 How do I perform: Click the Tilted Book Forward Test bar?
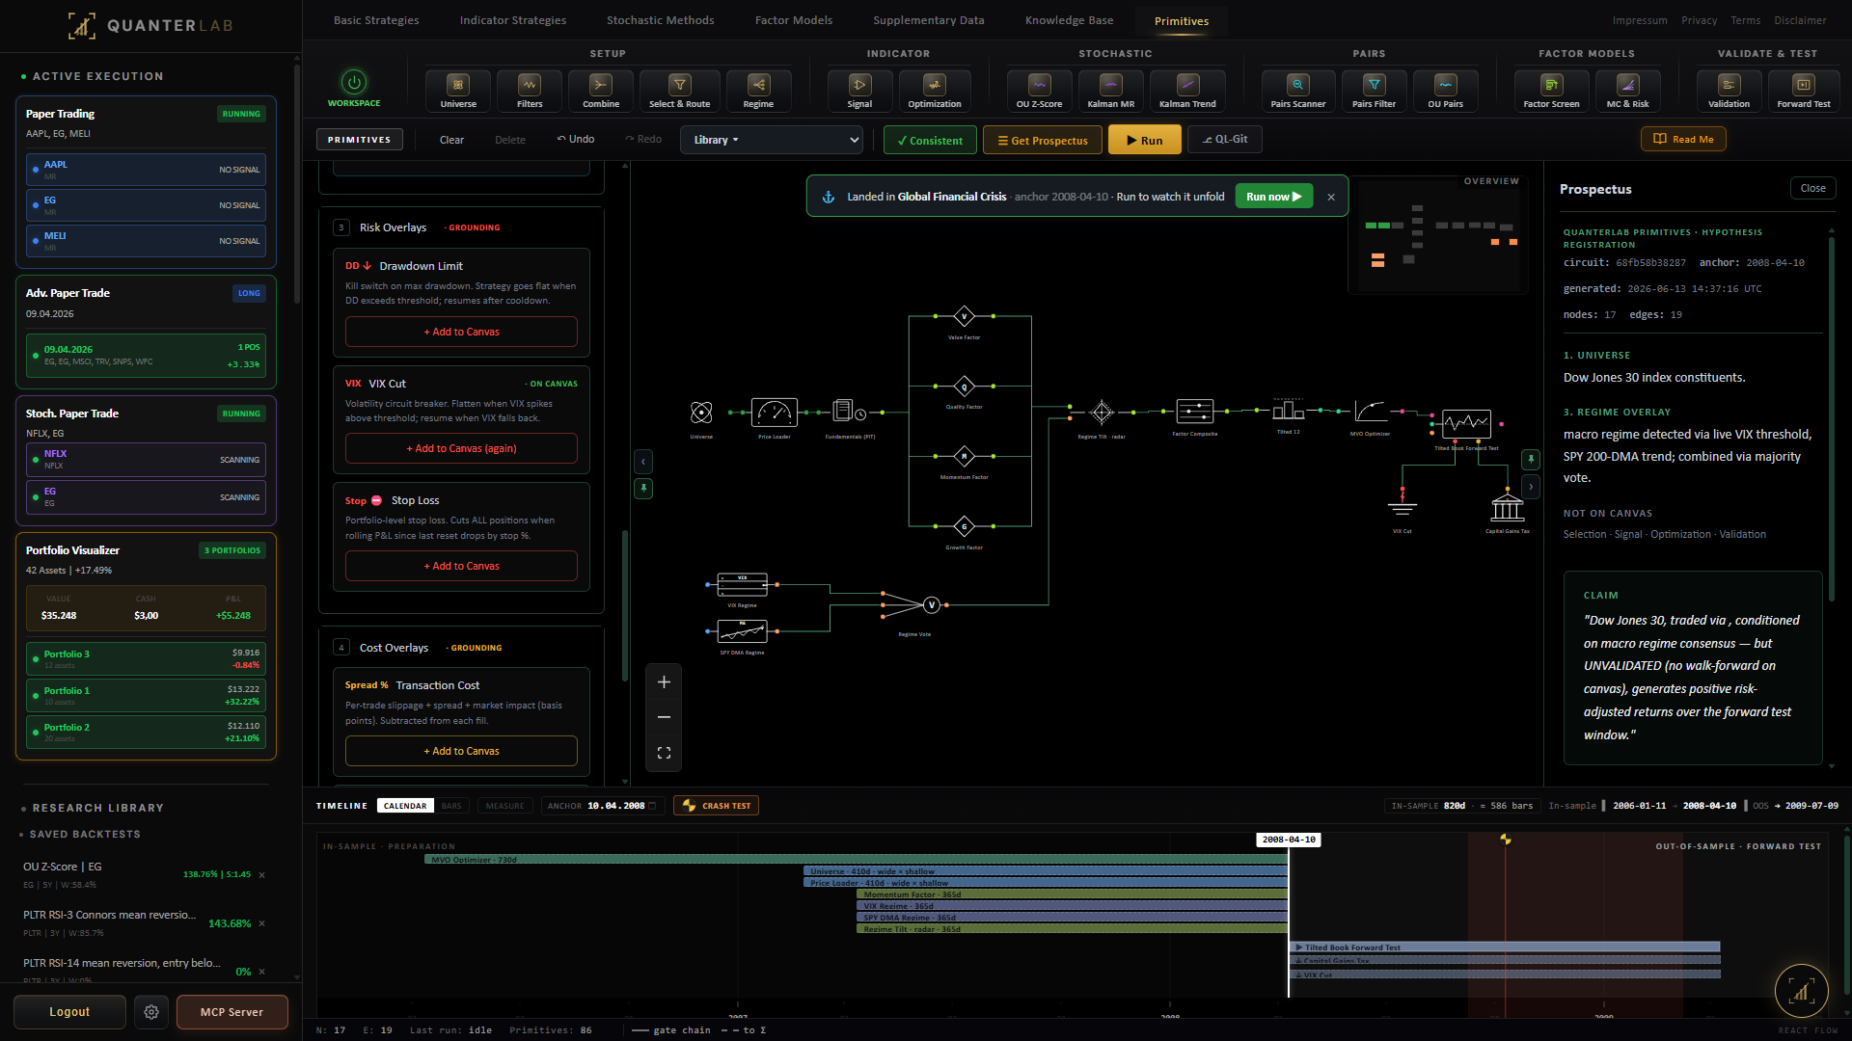[1505, 948]
